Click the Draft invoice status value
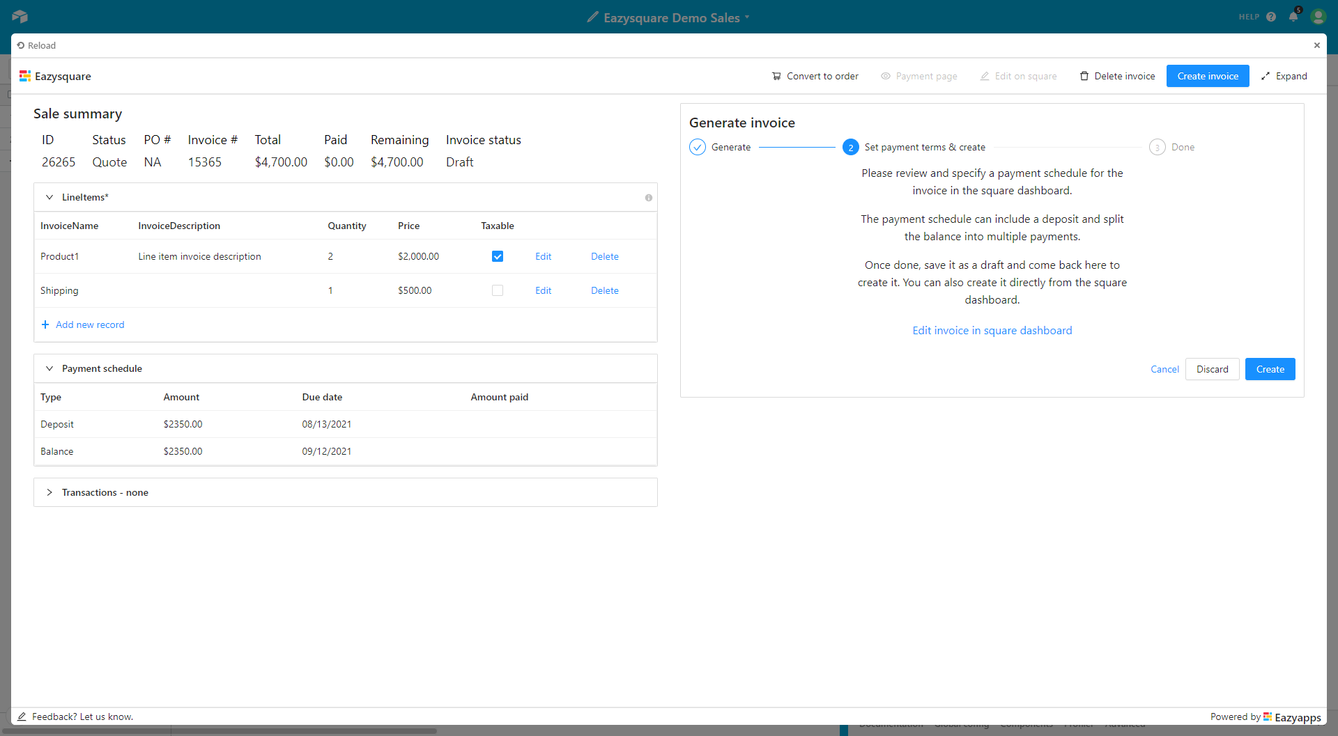Screen dimensions: 1338x736 tap(460, 162)
